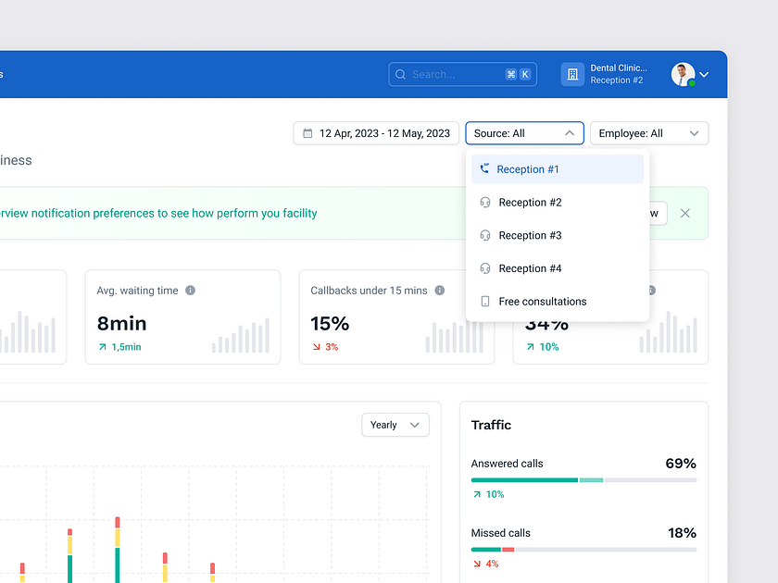Click the Avg. waiting time label

tap(137, 291)
